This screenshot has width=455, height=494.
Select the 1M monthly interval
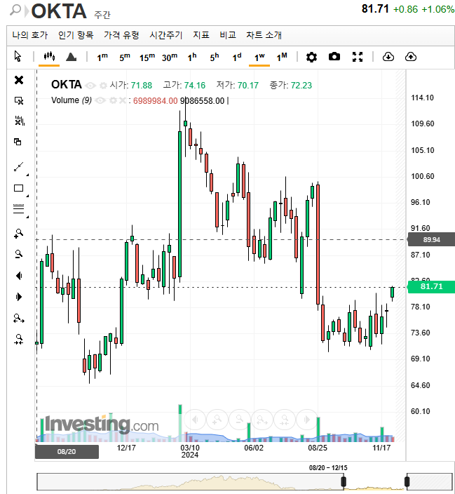click(x=282, y=58)
